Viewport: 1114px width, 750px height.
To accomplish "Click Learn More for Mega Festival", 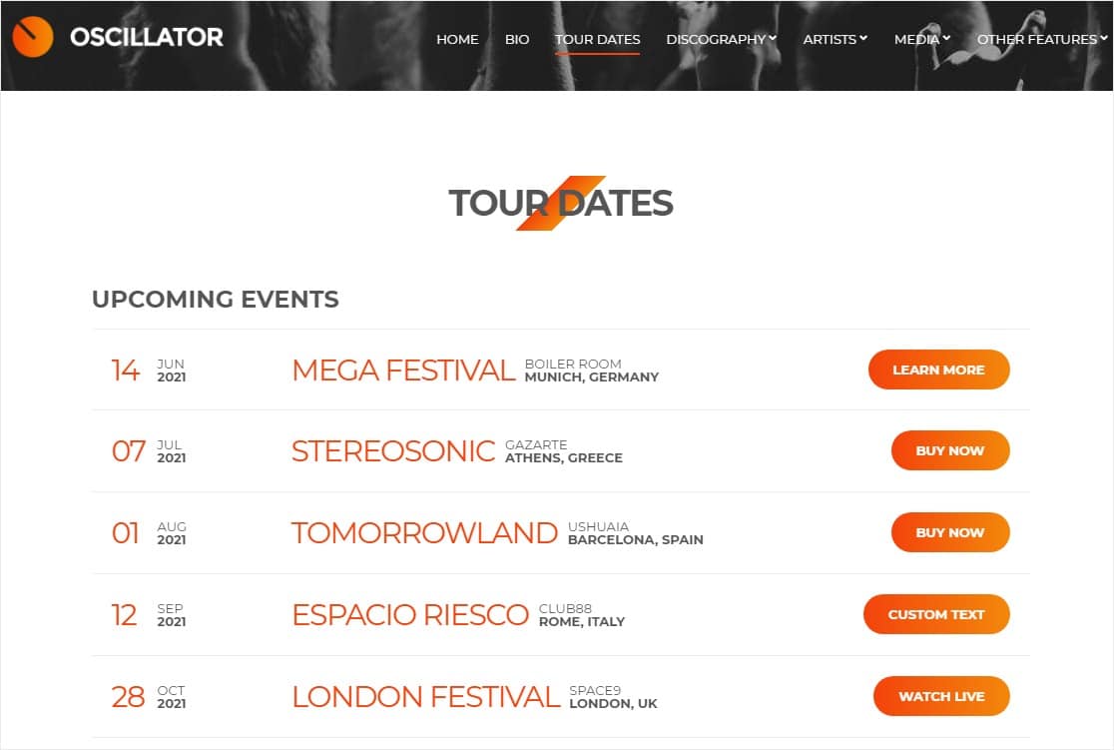I will [x=938, y=370].
